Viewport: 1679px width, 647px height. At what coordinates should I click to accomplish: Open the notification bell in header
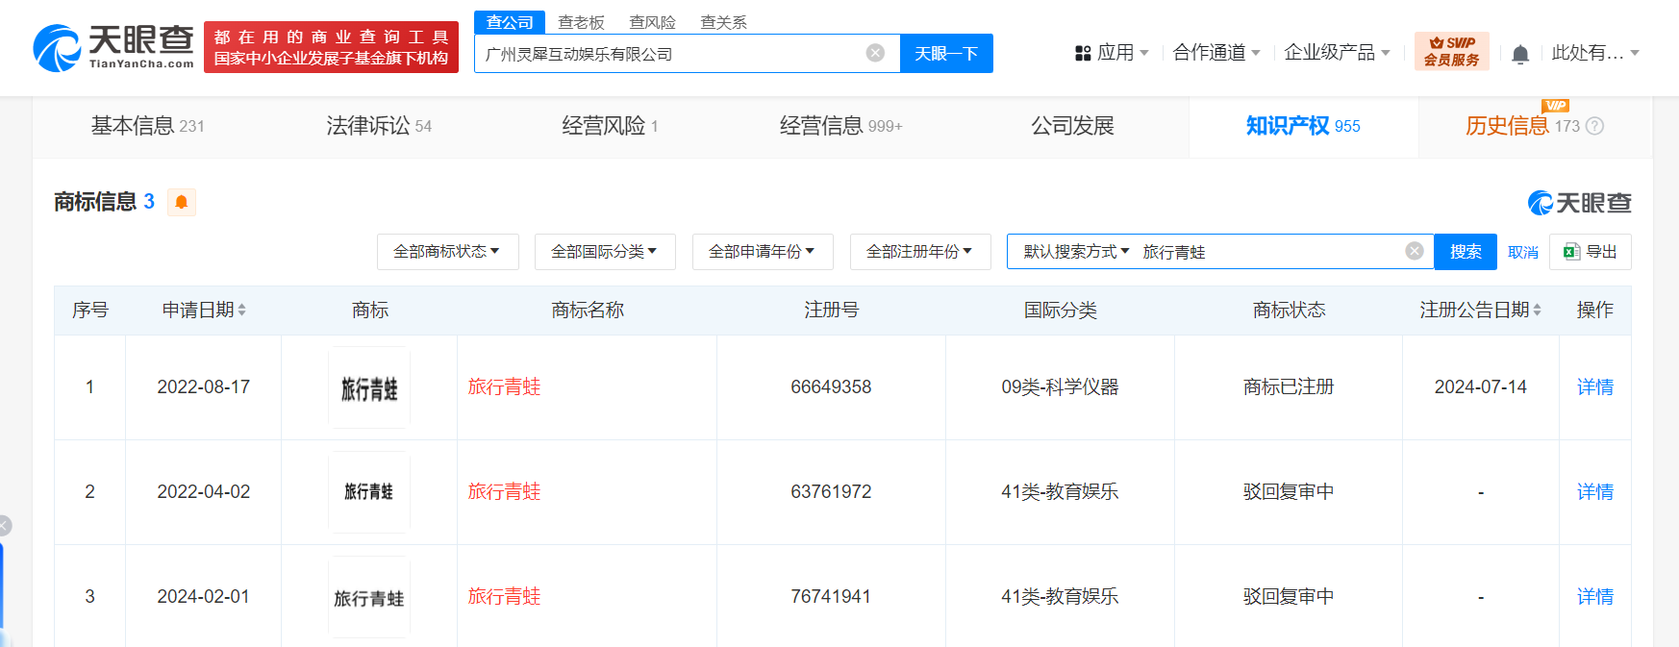click(x=1520, y=54)
